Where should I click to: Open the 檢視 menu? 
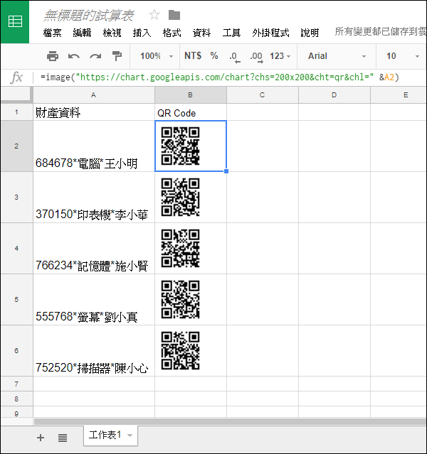pos(112,33)
